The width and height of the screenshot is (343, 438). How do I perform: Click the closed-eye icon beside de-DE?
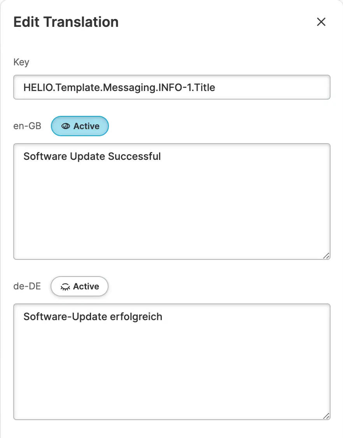65,287
